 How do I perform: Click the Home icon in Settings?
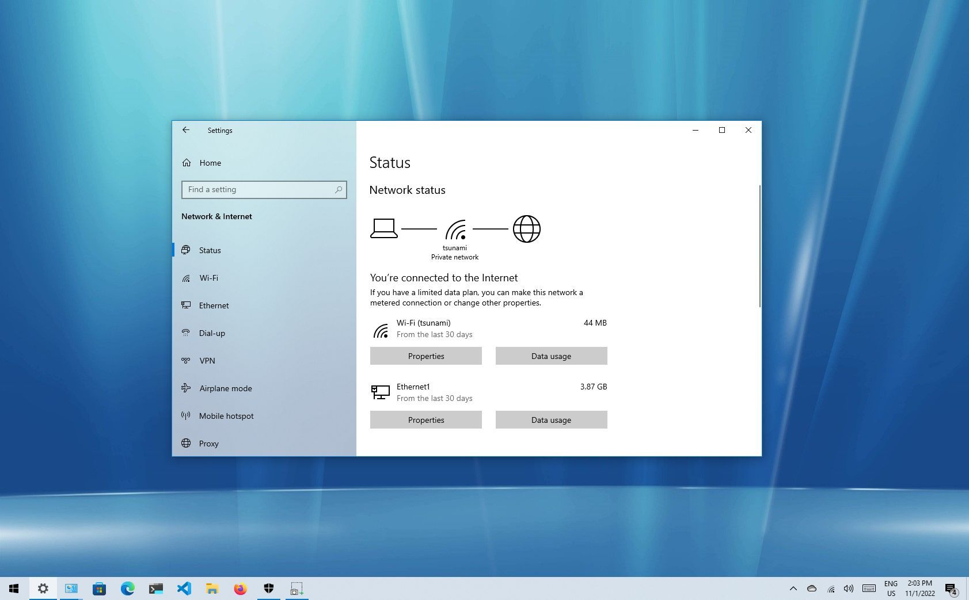pyautogui.click(x=210, y=163)
